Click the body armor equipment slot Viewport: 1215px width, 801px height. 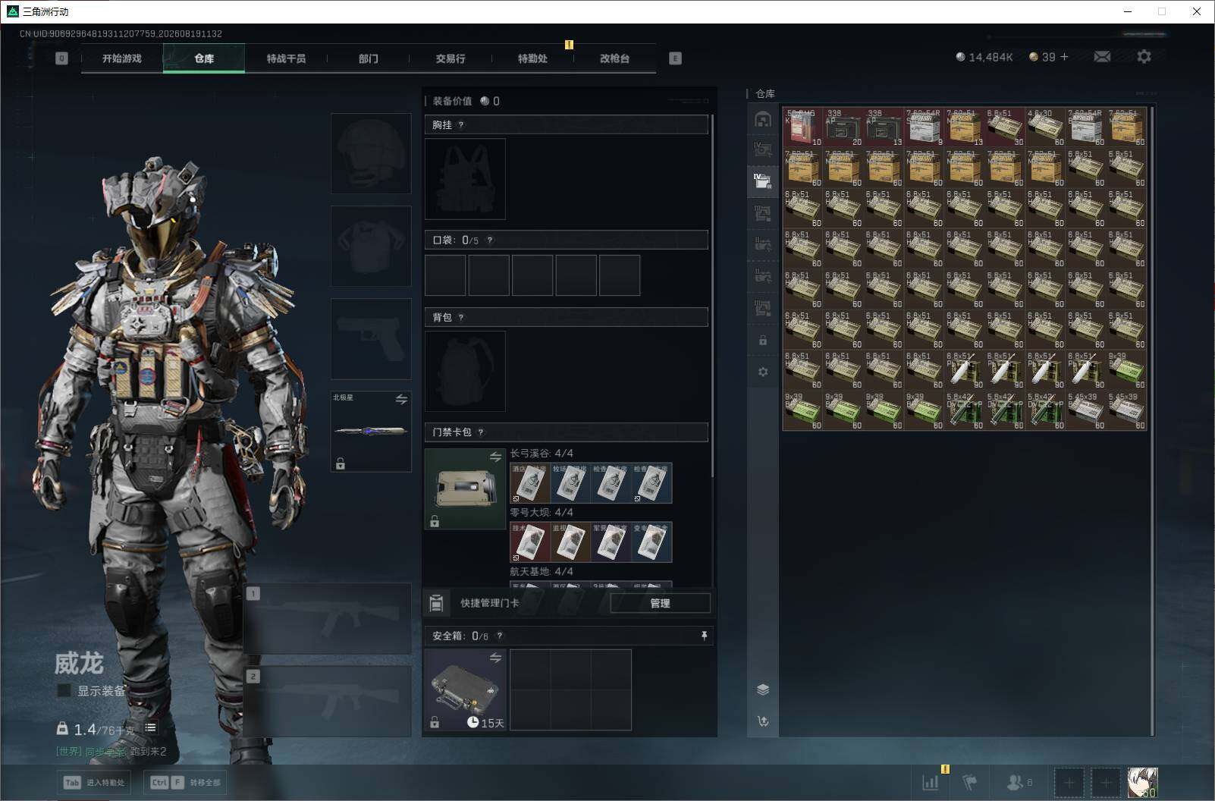[x=371, y=246]
